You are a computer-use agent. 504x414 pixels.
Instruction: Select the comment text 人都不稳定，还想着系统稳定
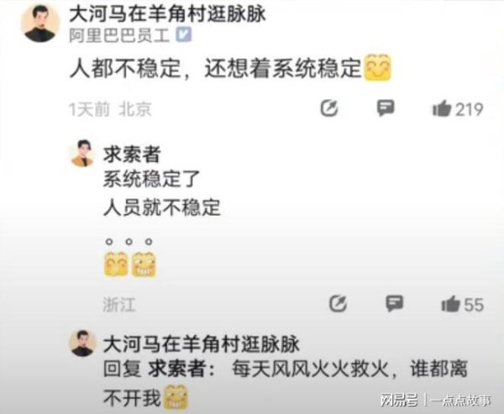(x=215, y=68)
